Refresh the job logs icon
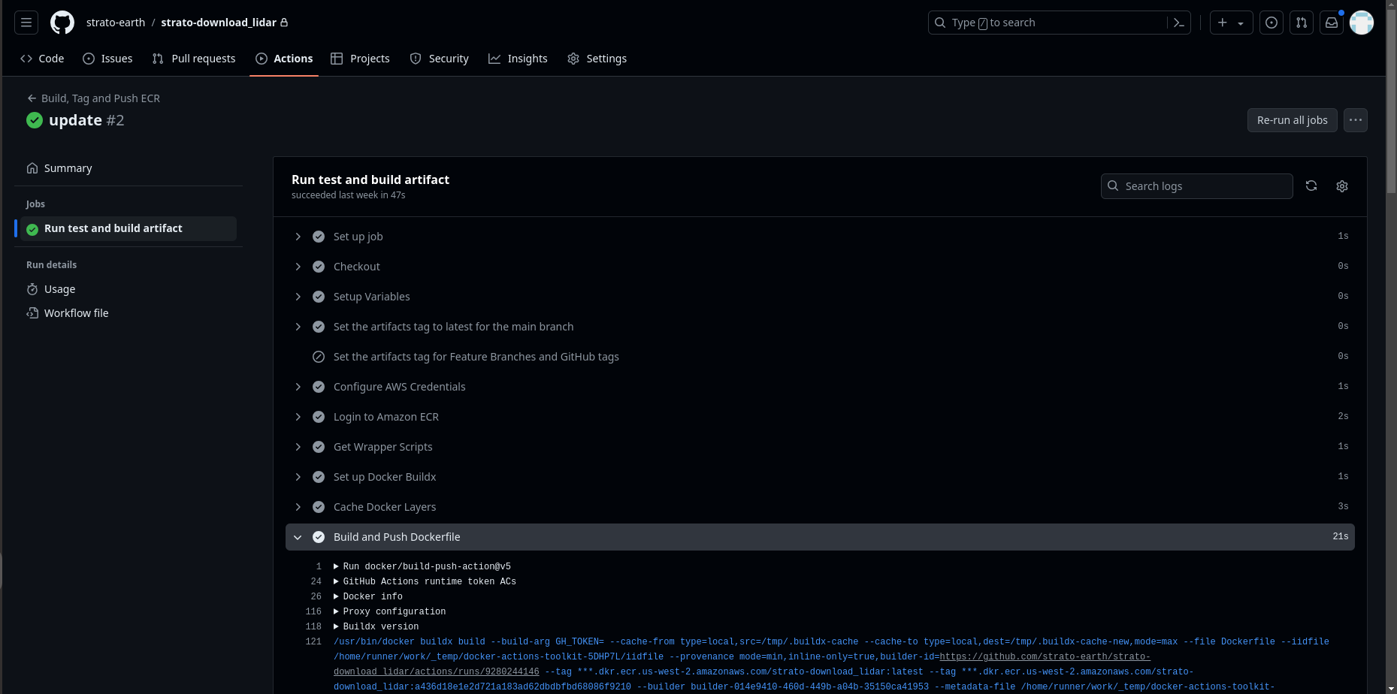This screenshot has height=694, width=1397. tap(1311, 186)
